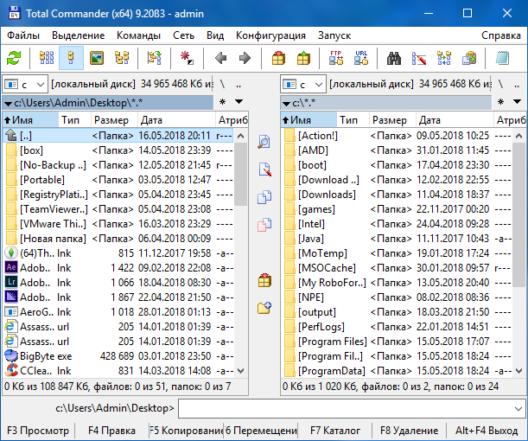528x441 pixels.
Task: Create new folder using middle bar icon
Action: pyautogui.click(x=264, y=307)
